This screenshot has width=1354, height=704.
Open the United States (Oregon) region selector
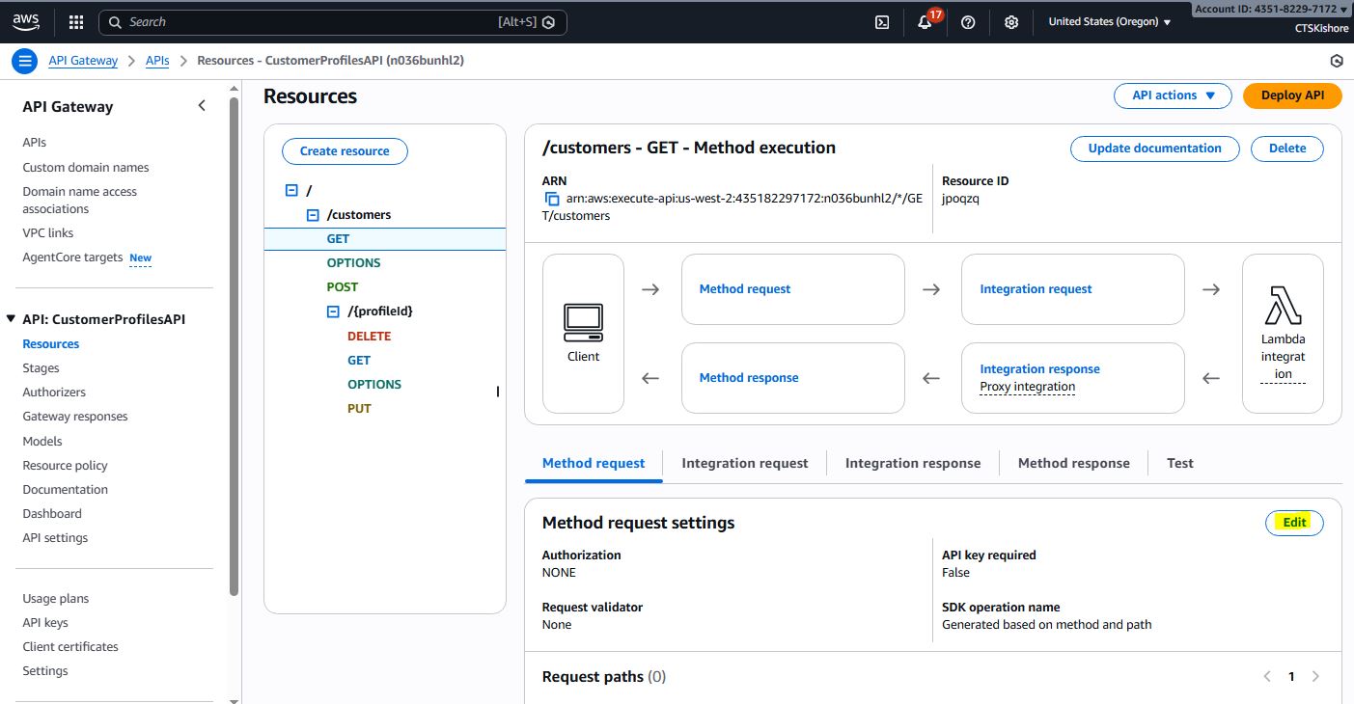pos(1109,22)
